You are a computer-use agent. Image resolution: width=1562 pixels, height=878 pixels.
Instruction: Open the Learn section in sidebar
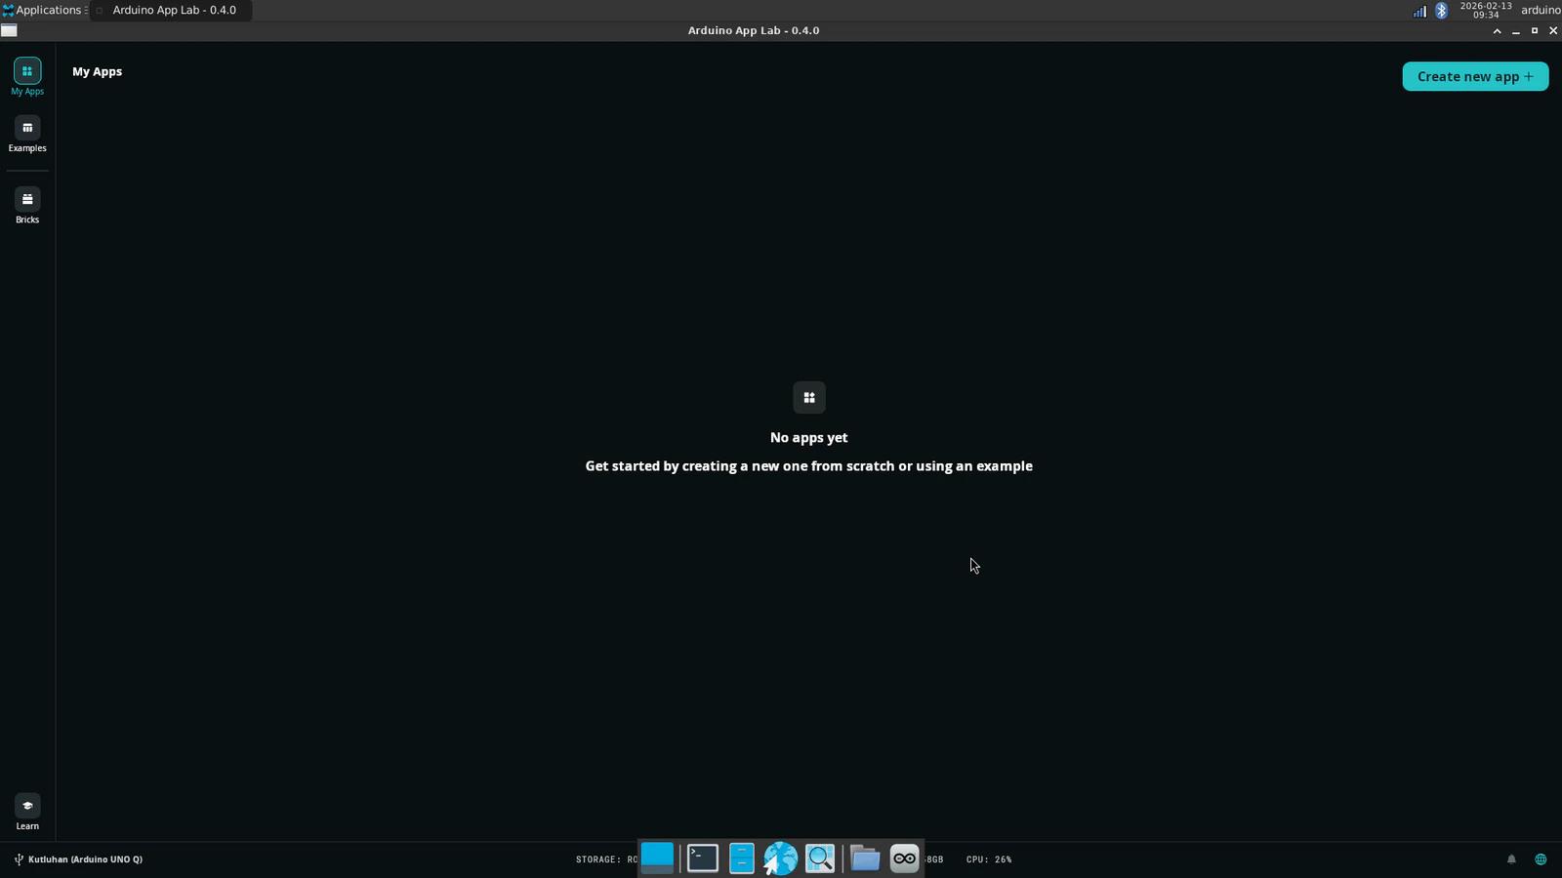(27, 813)
